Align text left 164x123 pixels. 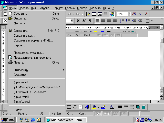pos(97,21)
